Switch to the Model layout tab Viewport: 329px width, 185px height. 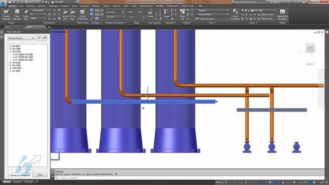pos(7,181)
